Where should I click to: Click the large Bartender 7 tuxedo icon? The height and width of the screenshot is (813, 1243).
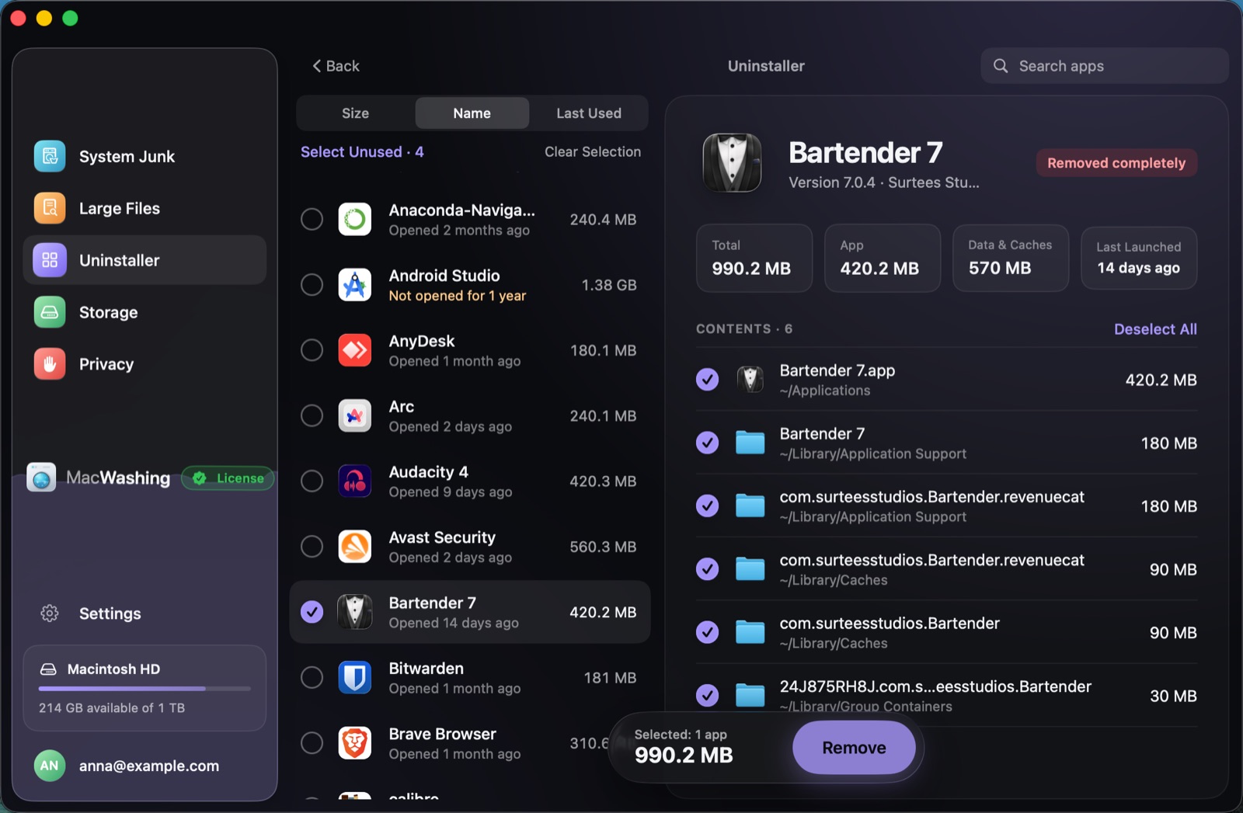tap(732, 163)
